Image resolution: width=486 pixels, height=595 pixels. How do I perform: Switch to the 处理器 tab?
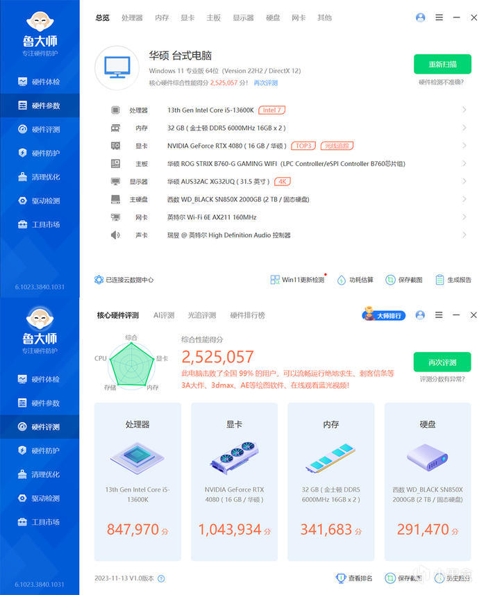[x=132, y=17]
